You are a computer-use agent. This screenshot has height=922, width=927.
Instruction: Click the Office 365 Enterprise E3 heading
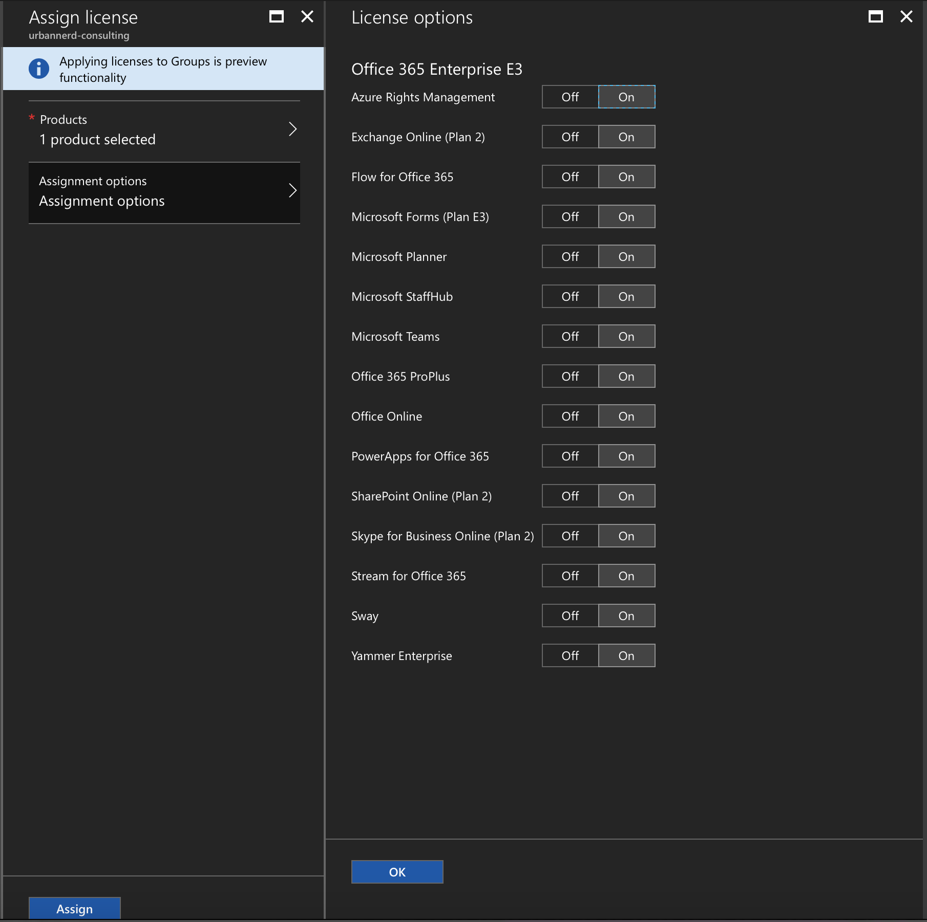point(437,69)
